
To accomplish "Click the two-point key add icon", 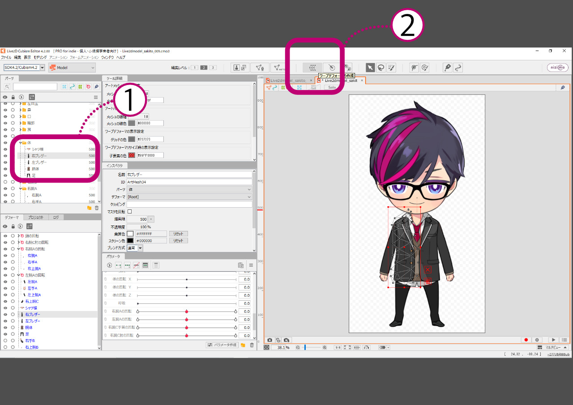I will [119, 265].
